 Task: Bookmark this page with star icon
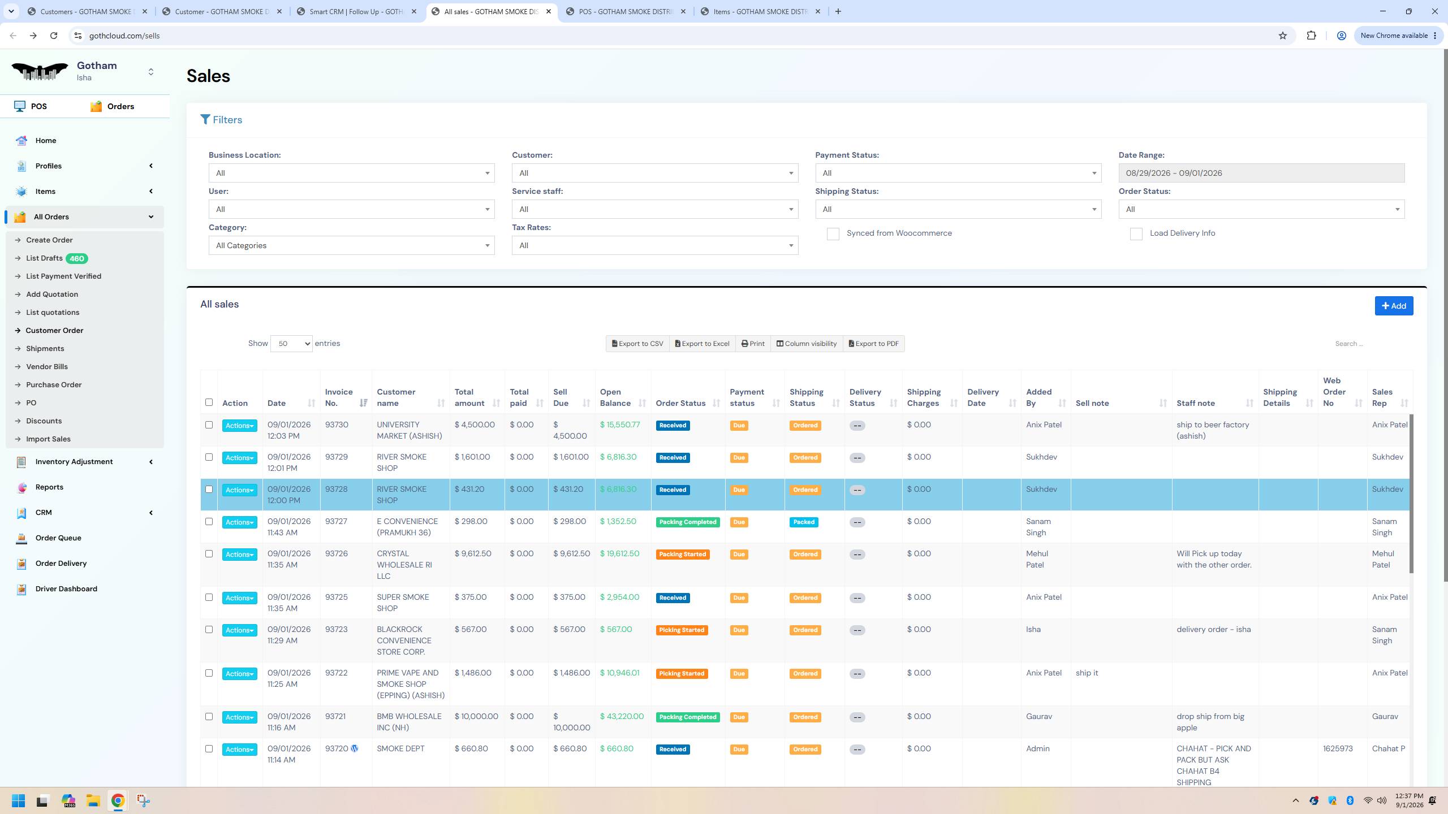[x=1283, y=36]
